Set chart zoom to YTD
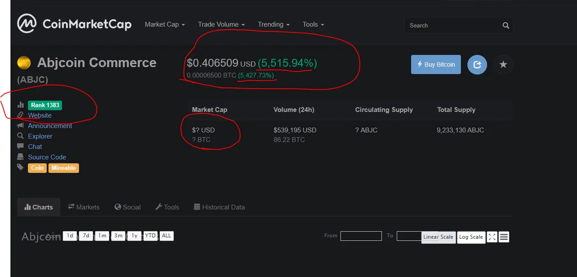The image size is (577, 277). [150, 236]
